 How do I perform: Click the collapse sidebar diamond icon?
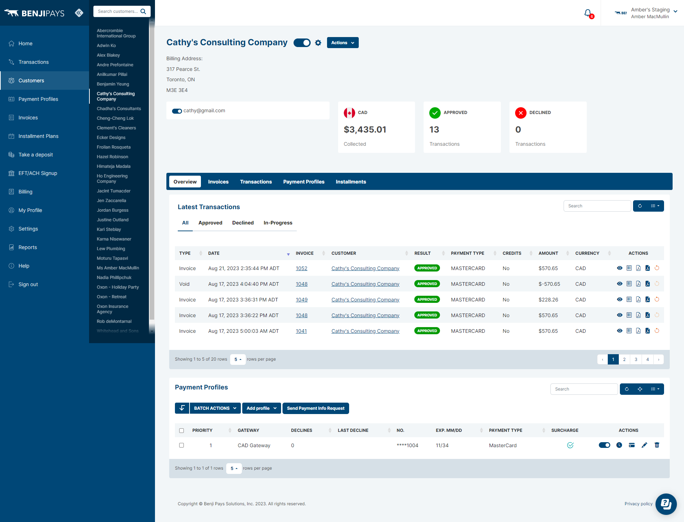tap(79, 13)
